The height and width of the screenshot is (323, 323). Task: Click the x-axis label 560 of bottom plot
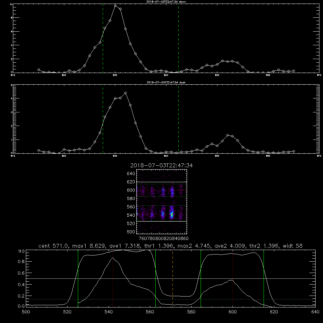[150, 312]
